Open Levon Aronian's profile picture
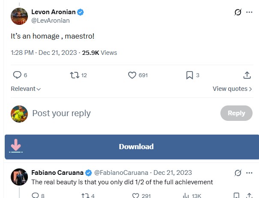The image size is (259, 198). pyautogui.click(x=19, y=16)
